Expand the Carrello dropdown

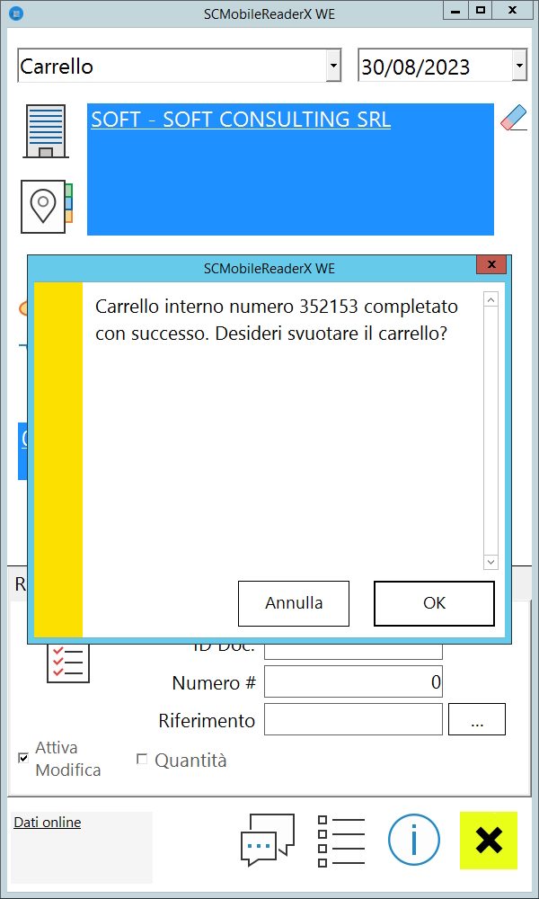333,67
